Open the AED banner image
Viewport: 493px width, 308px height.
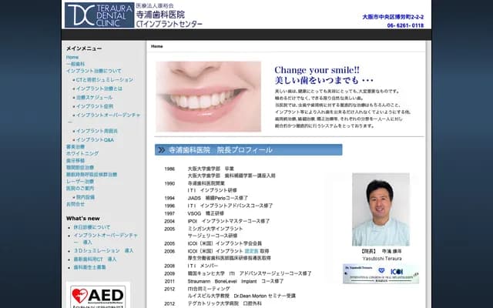click(97, 295)
